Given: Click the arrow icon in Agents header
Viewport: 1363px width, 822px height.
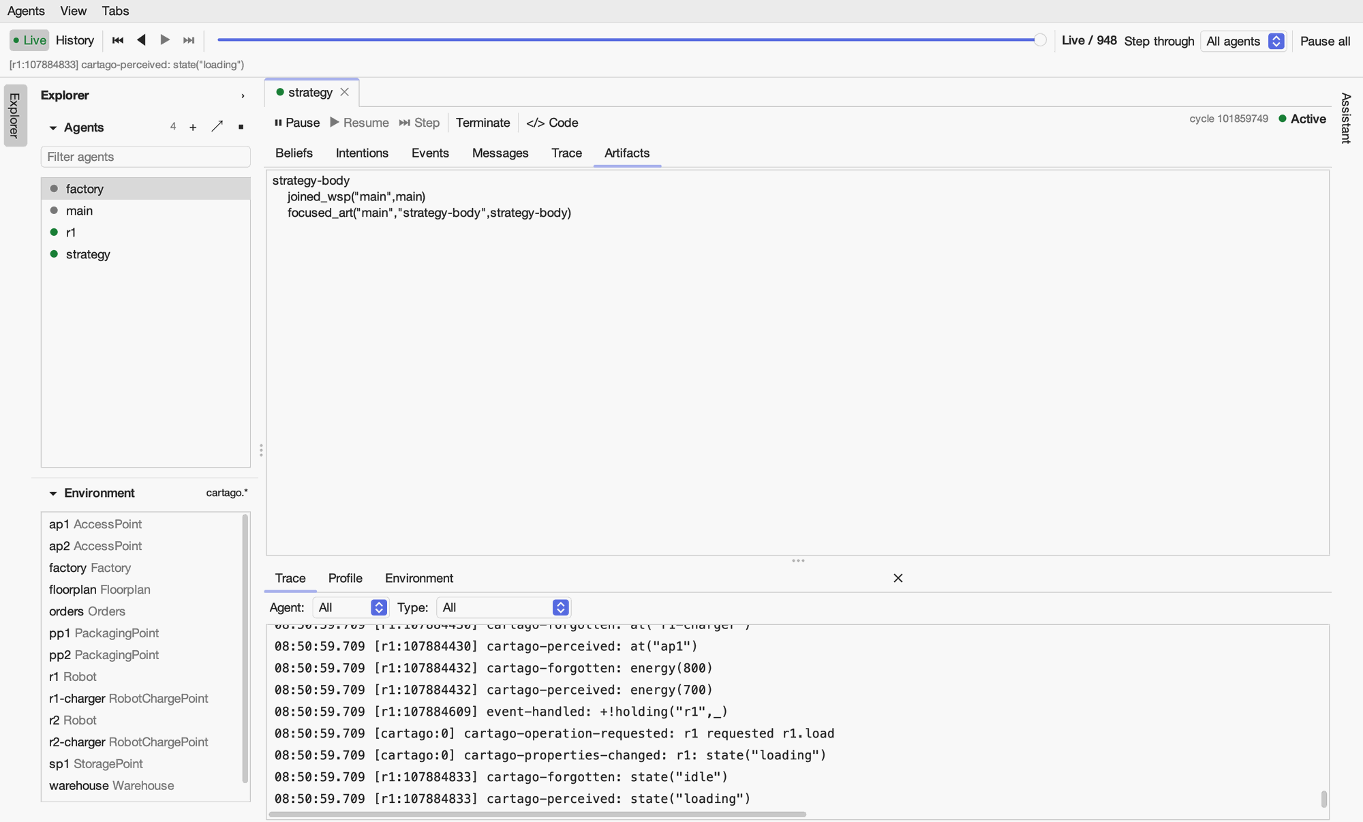Looking at the screenshot, I should [x=217, y=127].
